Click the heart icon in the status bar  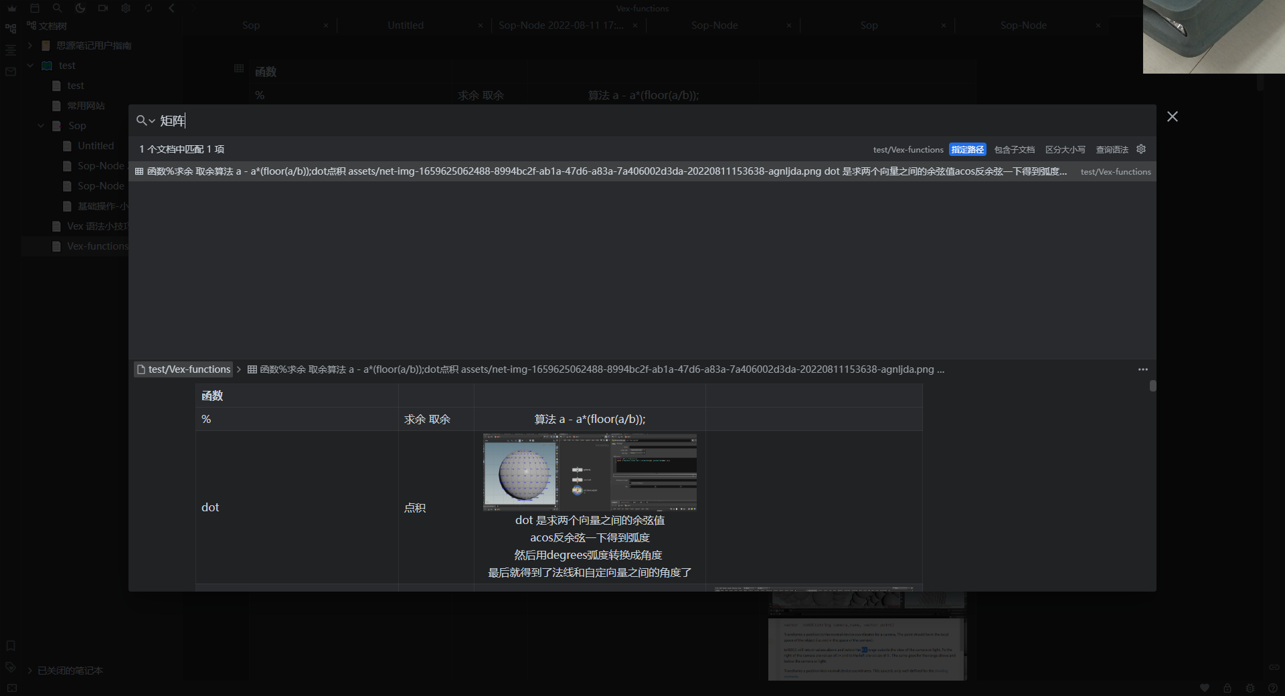click(x=1205, y=688)
